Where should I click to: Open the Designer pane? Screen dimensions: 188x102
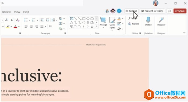click(161, 21)
